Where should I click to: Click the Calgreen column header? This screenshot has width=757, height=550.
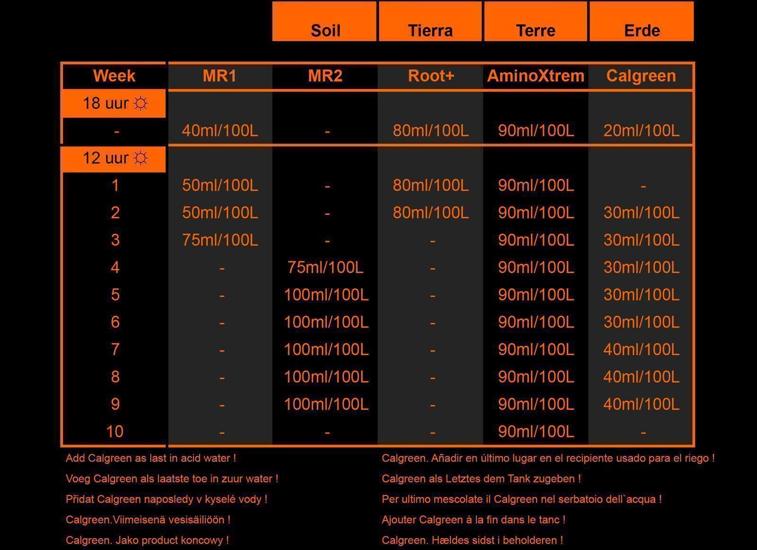coord(641,76)
